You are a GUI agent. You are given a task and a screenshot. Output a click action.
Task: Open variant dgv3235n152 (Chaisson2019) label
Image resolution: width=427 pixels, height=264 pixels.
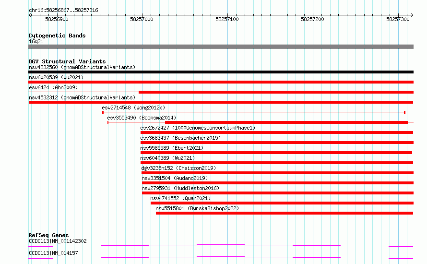(178, 168)
